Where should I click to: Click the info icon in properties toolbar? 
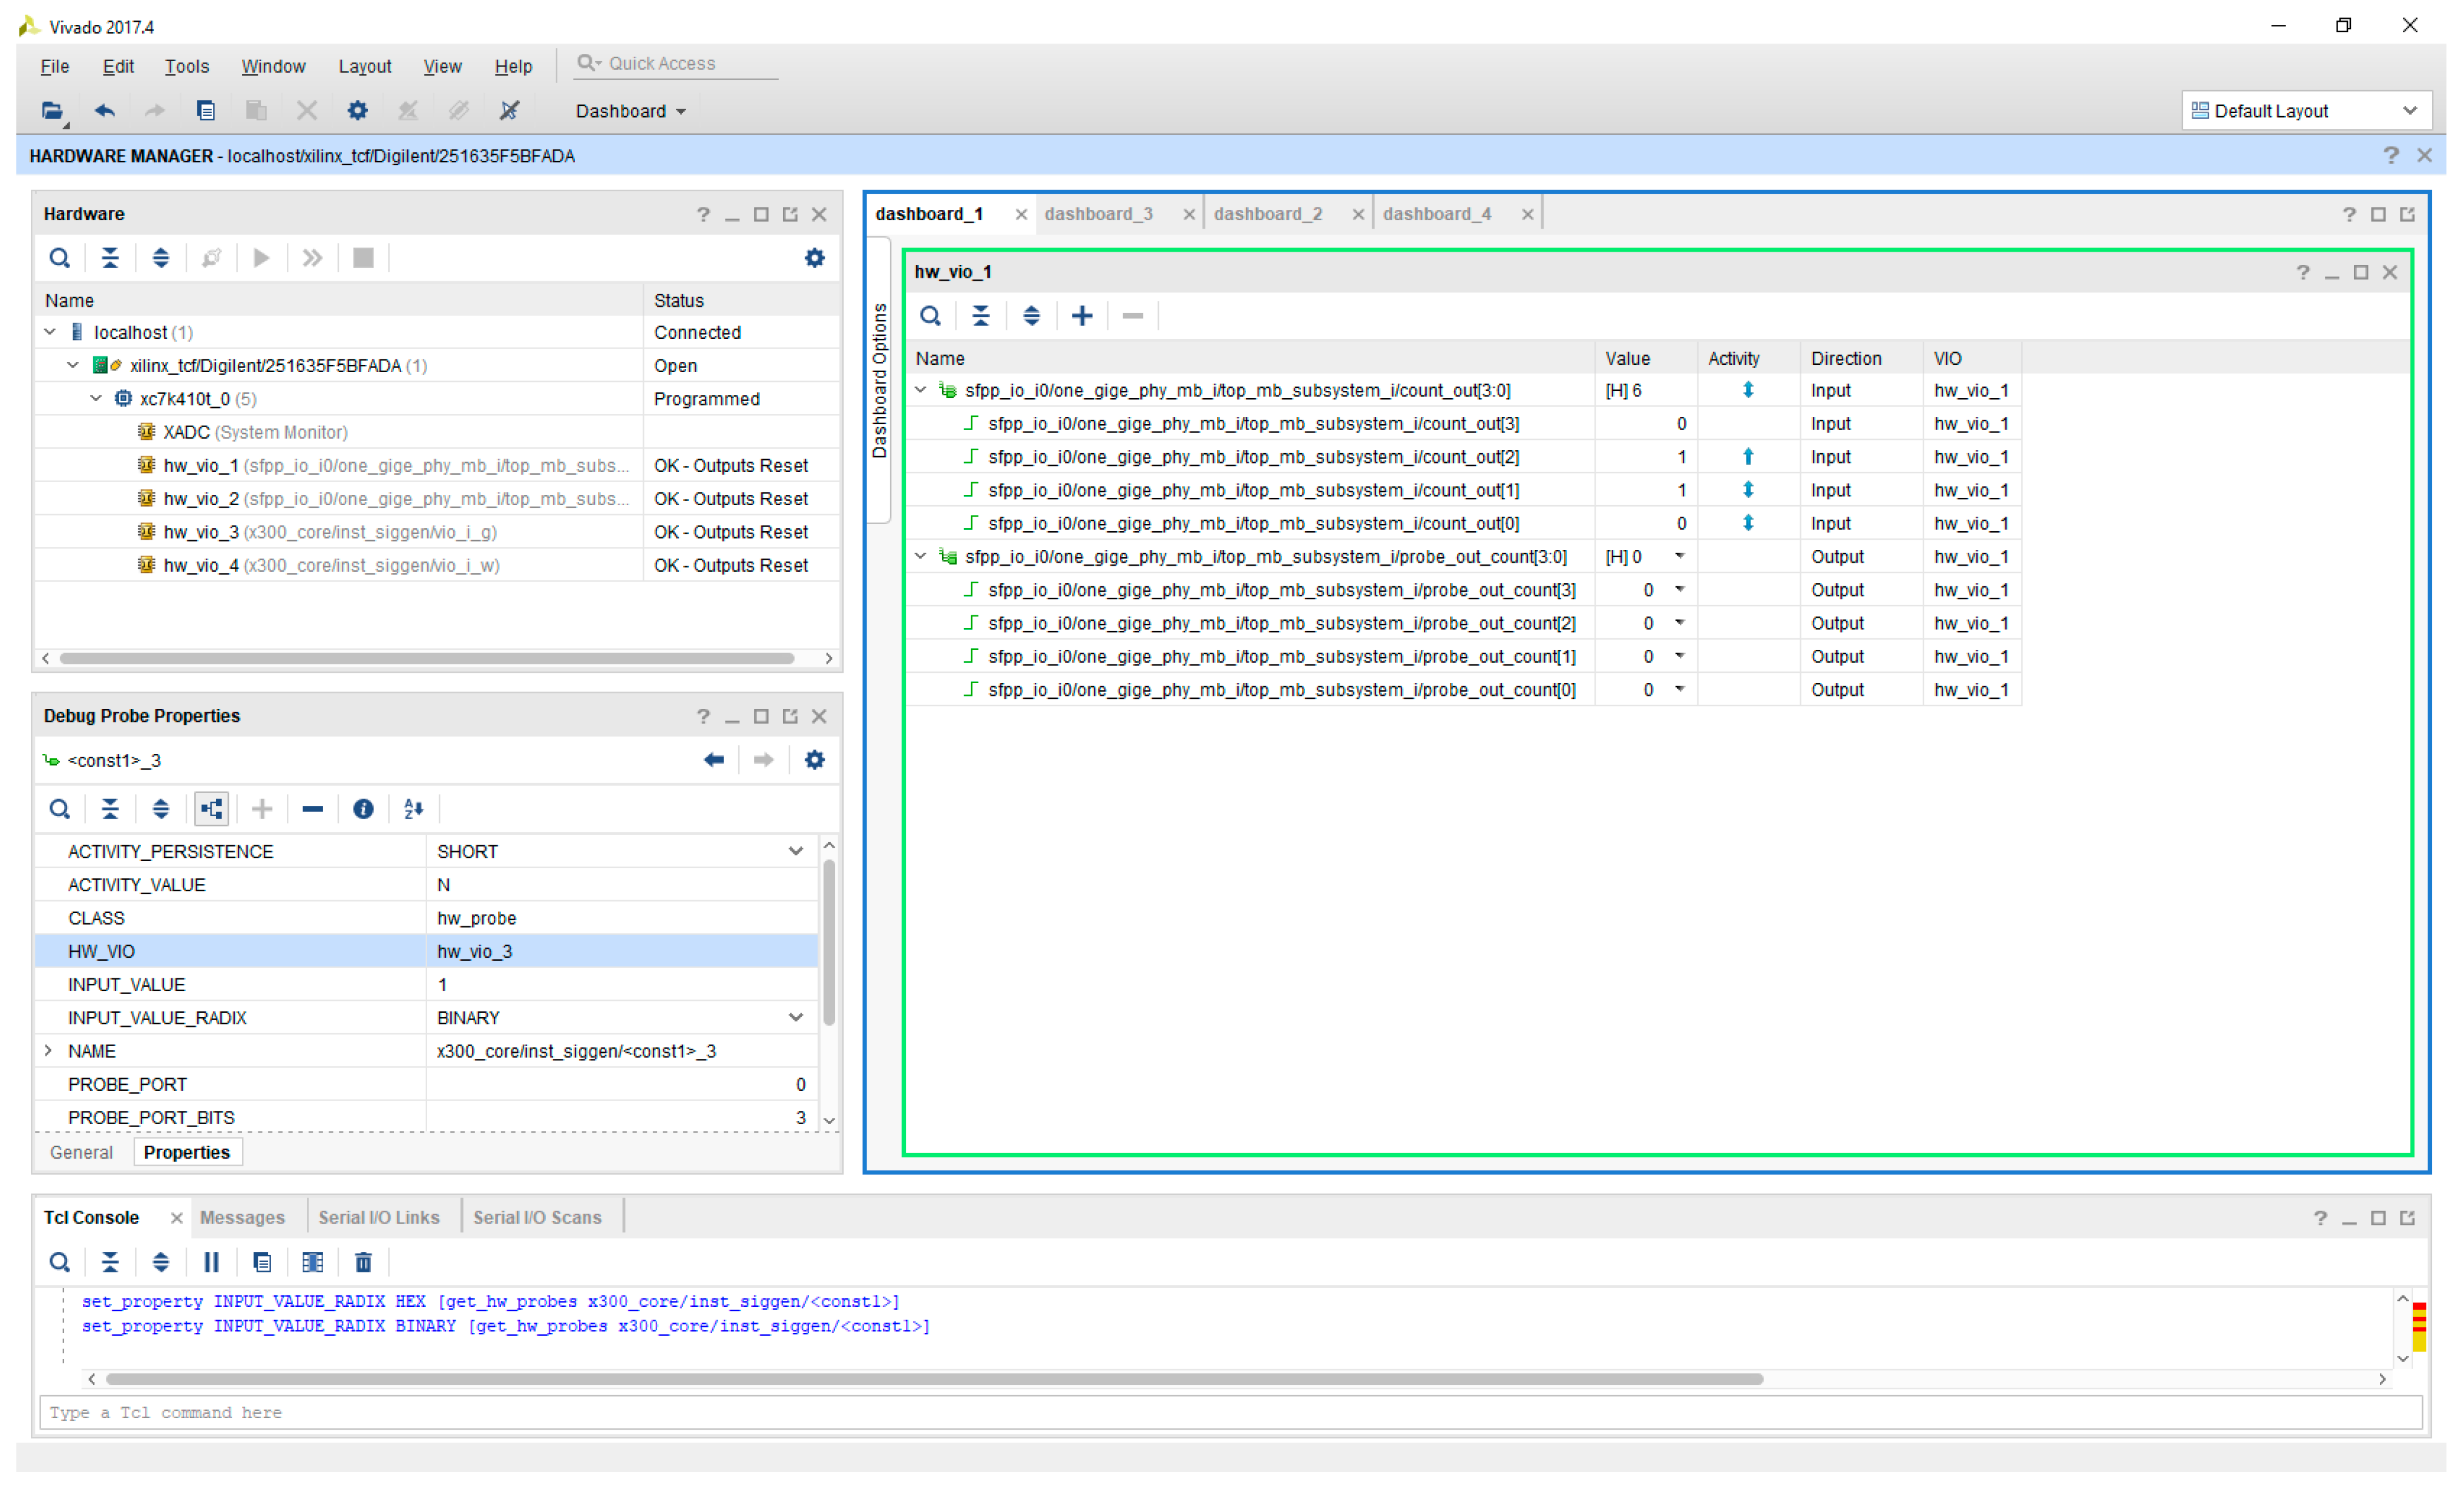(x=363, y=809)
